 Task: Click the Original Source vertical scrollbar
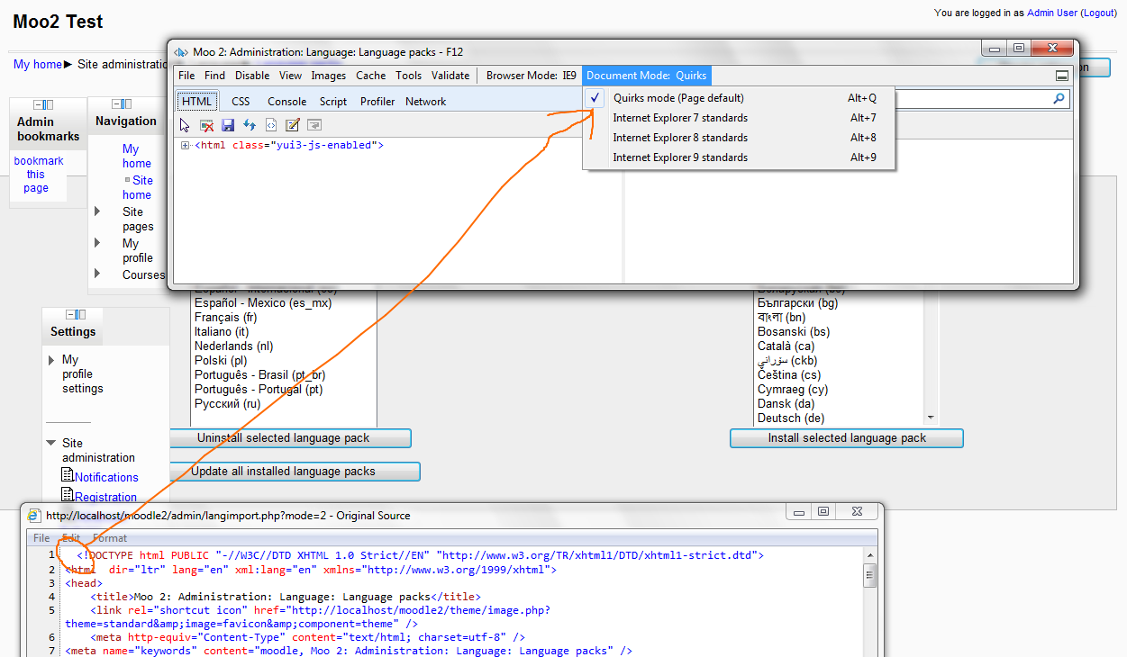(869, 601)
